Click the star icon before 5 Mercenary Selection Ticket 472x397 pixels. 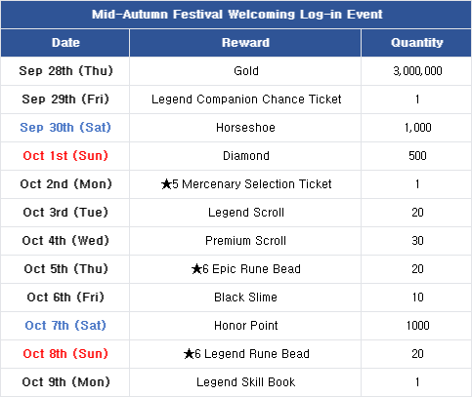coord(166,184)
